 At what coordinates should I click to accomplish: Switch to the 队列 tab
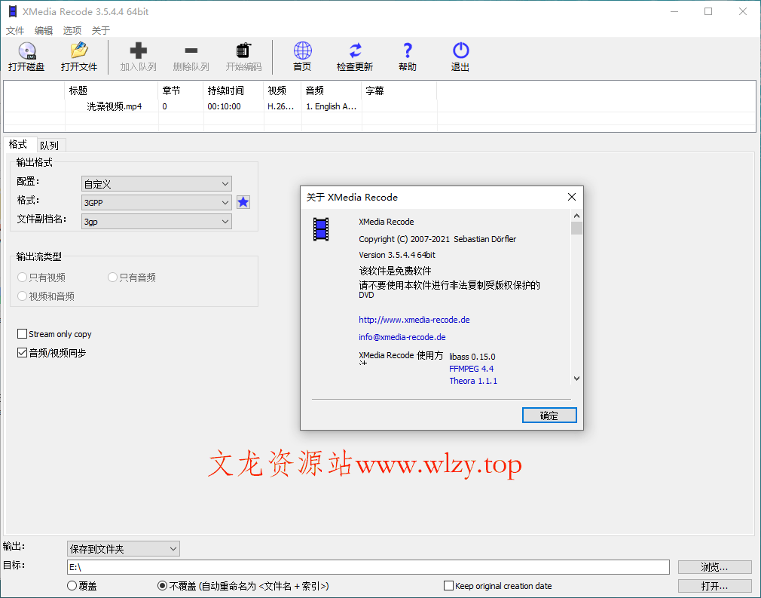(50, 144)
